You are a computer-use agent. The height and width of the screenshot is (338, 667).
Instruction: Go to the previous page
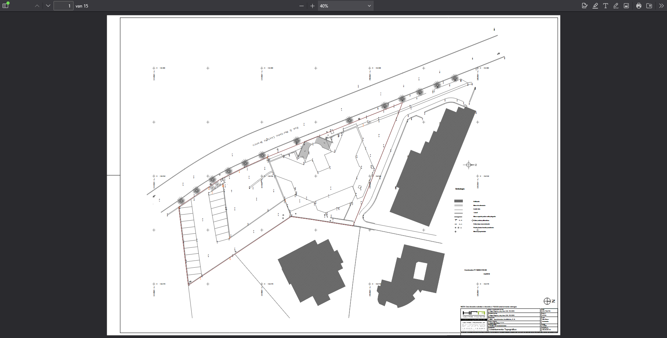tap(37, 6)
